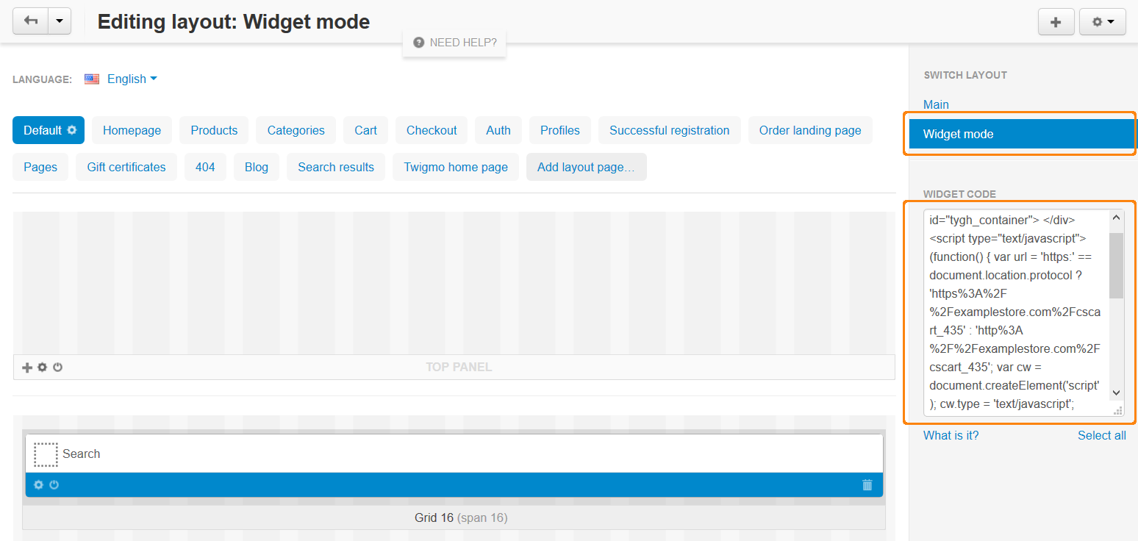Screen dimensions: 1138x541
Task: Switch to the Homepage layout tab
Action: (x=132, y=130)
